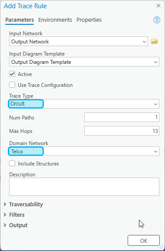Click the Max Hops input field

tap(122, 131)
